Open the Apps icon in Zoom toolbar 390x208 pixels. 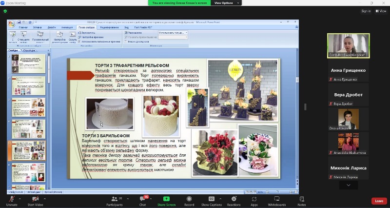pos(254,199)
